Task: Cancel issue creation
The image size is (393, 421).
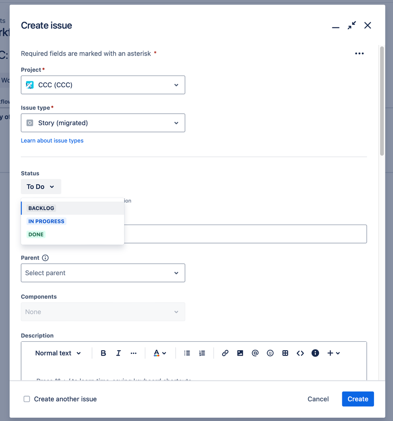Action: click(318, 399)
